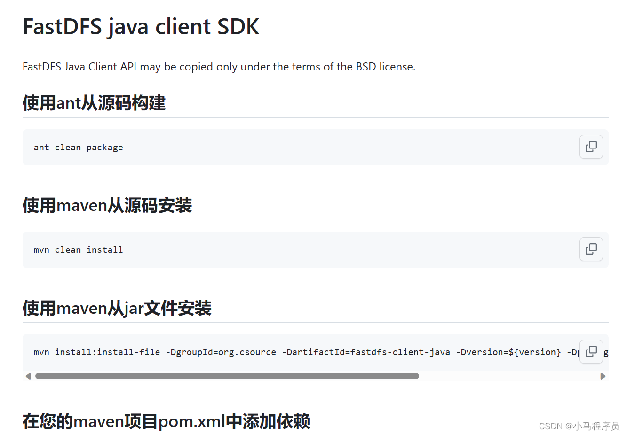
Task: Click the '使用ant从源码构建' heading
Action: coord(94,102)
